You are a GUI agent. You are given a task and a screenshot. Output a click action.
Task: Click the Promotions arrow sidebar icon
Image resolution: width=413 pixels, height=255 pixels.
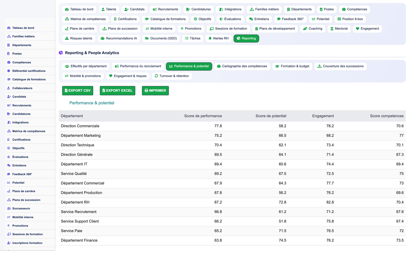pos(9,226)
